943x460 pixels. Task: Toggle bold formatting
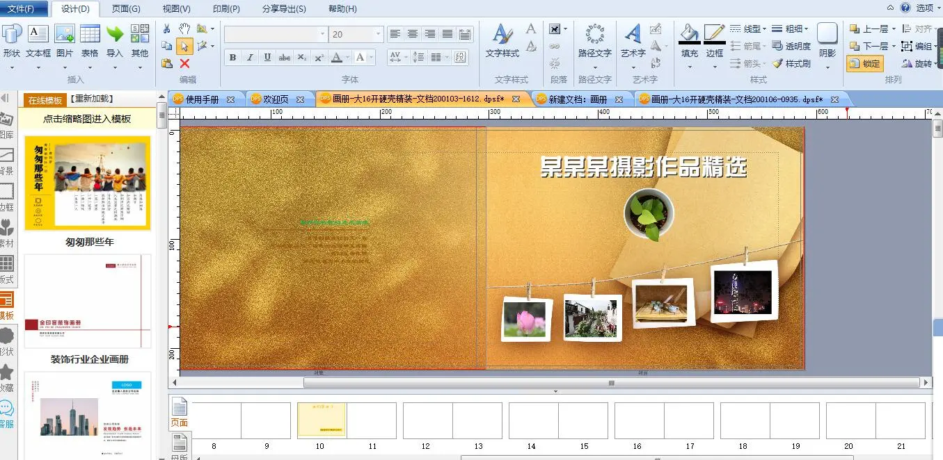pos(232,58)
